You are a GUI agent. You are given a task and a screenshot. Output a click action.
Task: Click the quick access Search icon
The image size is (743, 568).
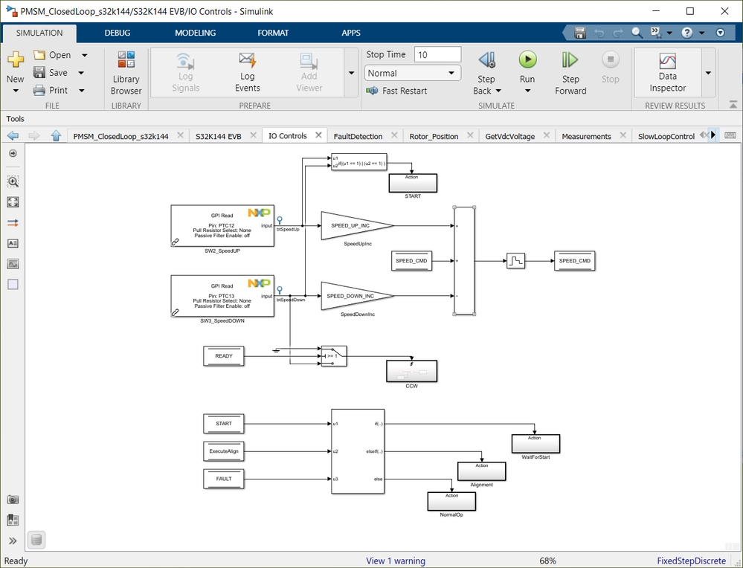click(x=637, y=33)
